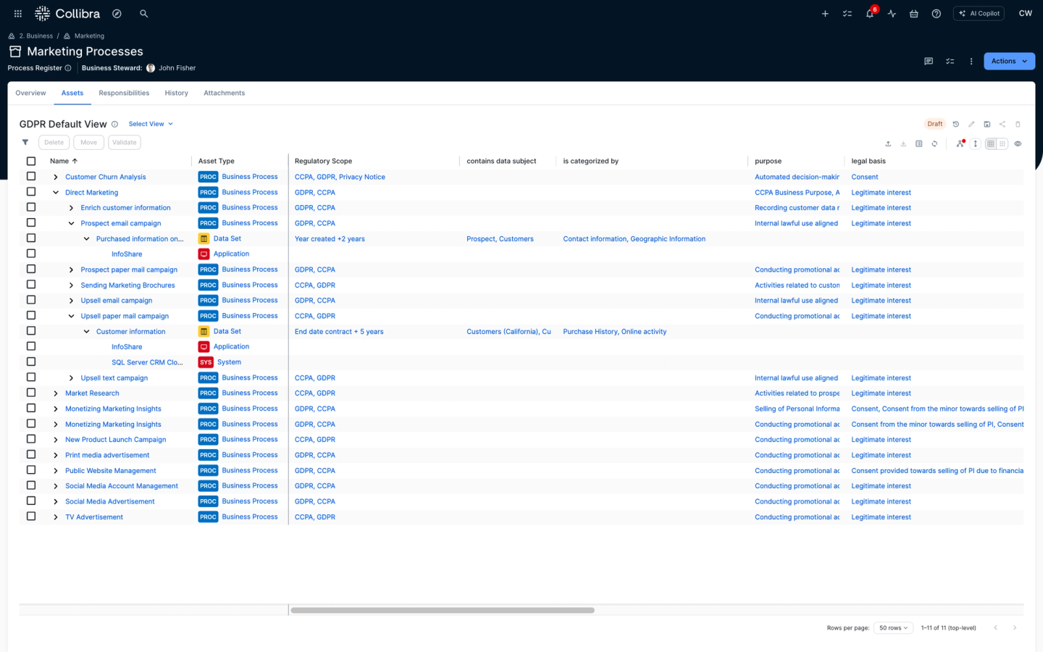This screenshot has height=652, width=1043.
Task: Switch to the Responsibilities tab
Action: [124, 93]
